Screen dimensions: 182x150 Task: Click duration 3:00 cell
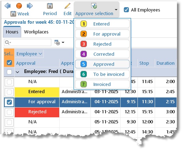click(171, 112)
